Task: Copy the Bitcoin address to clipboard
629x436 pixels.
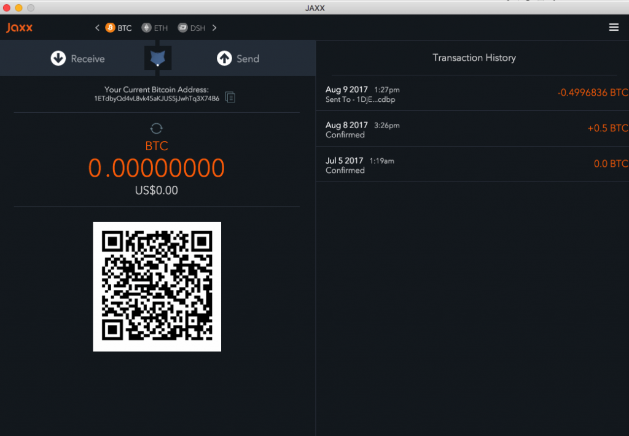Action: (230, 97)
